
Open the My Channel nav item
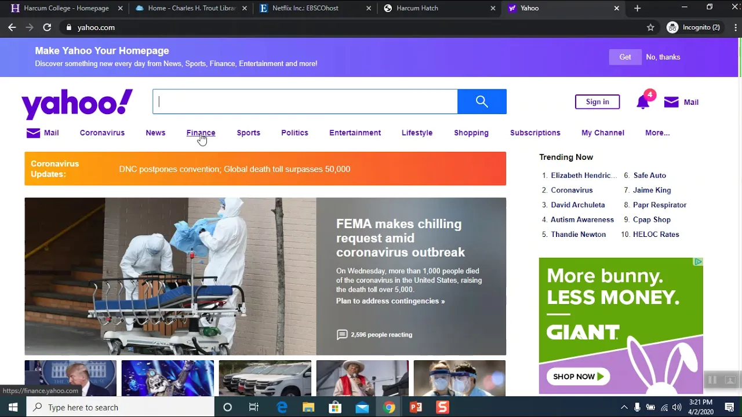pos(603,133)
